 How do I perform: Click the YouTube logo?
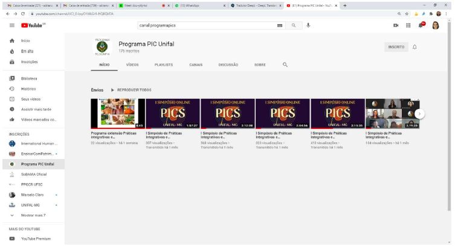(x=33, y=25)
